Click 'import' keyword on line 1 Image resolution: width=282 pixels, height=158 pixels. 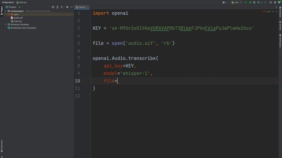coord(101,13)
